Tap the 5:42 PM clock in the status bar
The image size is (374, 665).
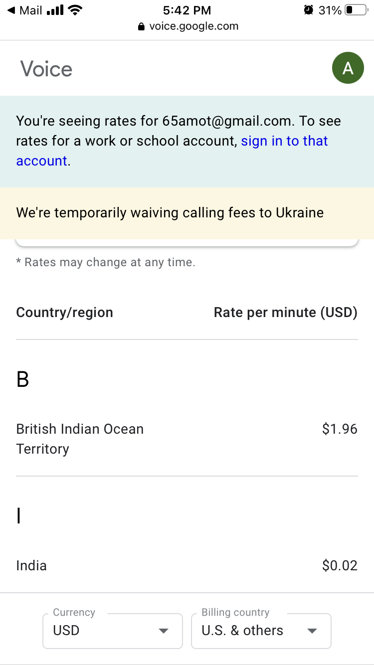(187, 10)
